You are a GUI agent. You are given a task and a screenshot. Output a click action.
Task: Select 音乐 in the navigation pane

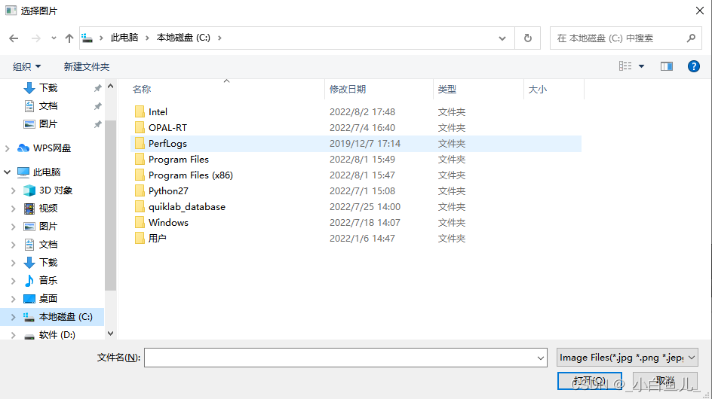(x=48, y=281)
